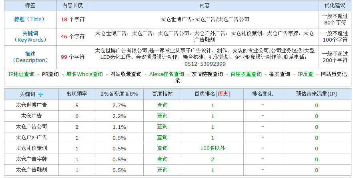Click traffic value 0 for 太仓世博广告
Screen dimensions: 353x178
pos(316,106)
